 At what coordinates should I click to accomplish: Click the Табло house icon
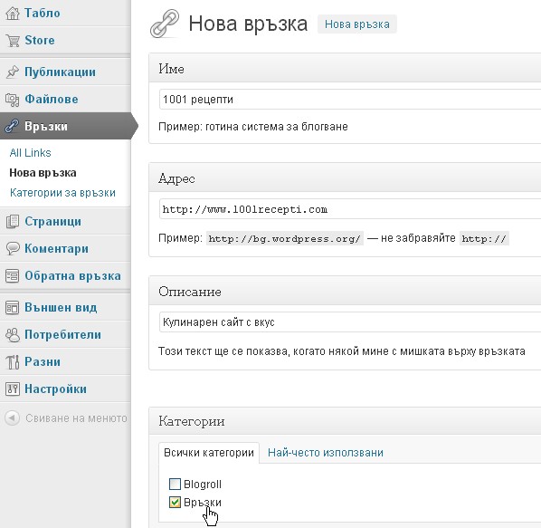click(13, 13)
